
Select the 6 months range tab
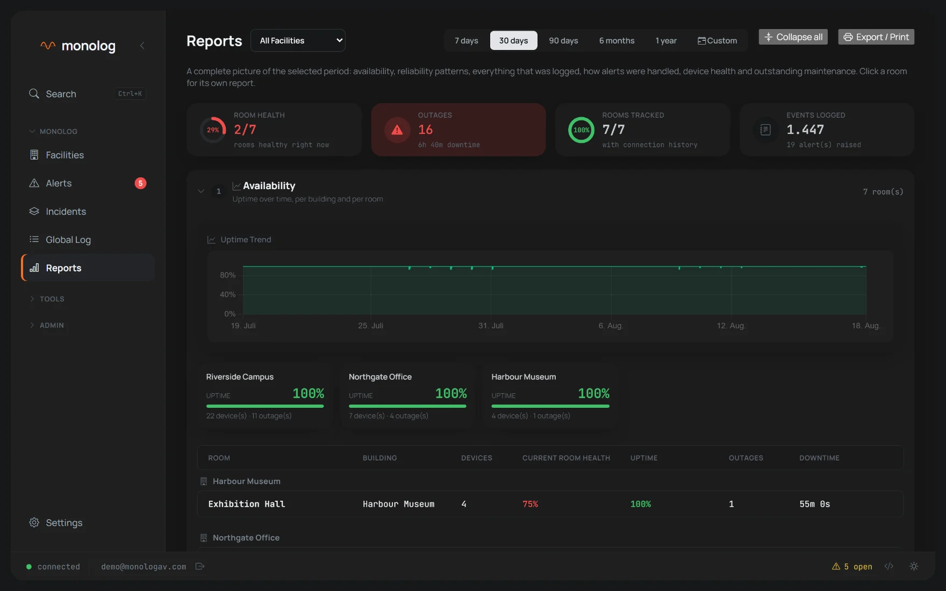[x=617, y=40]
